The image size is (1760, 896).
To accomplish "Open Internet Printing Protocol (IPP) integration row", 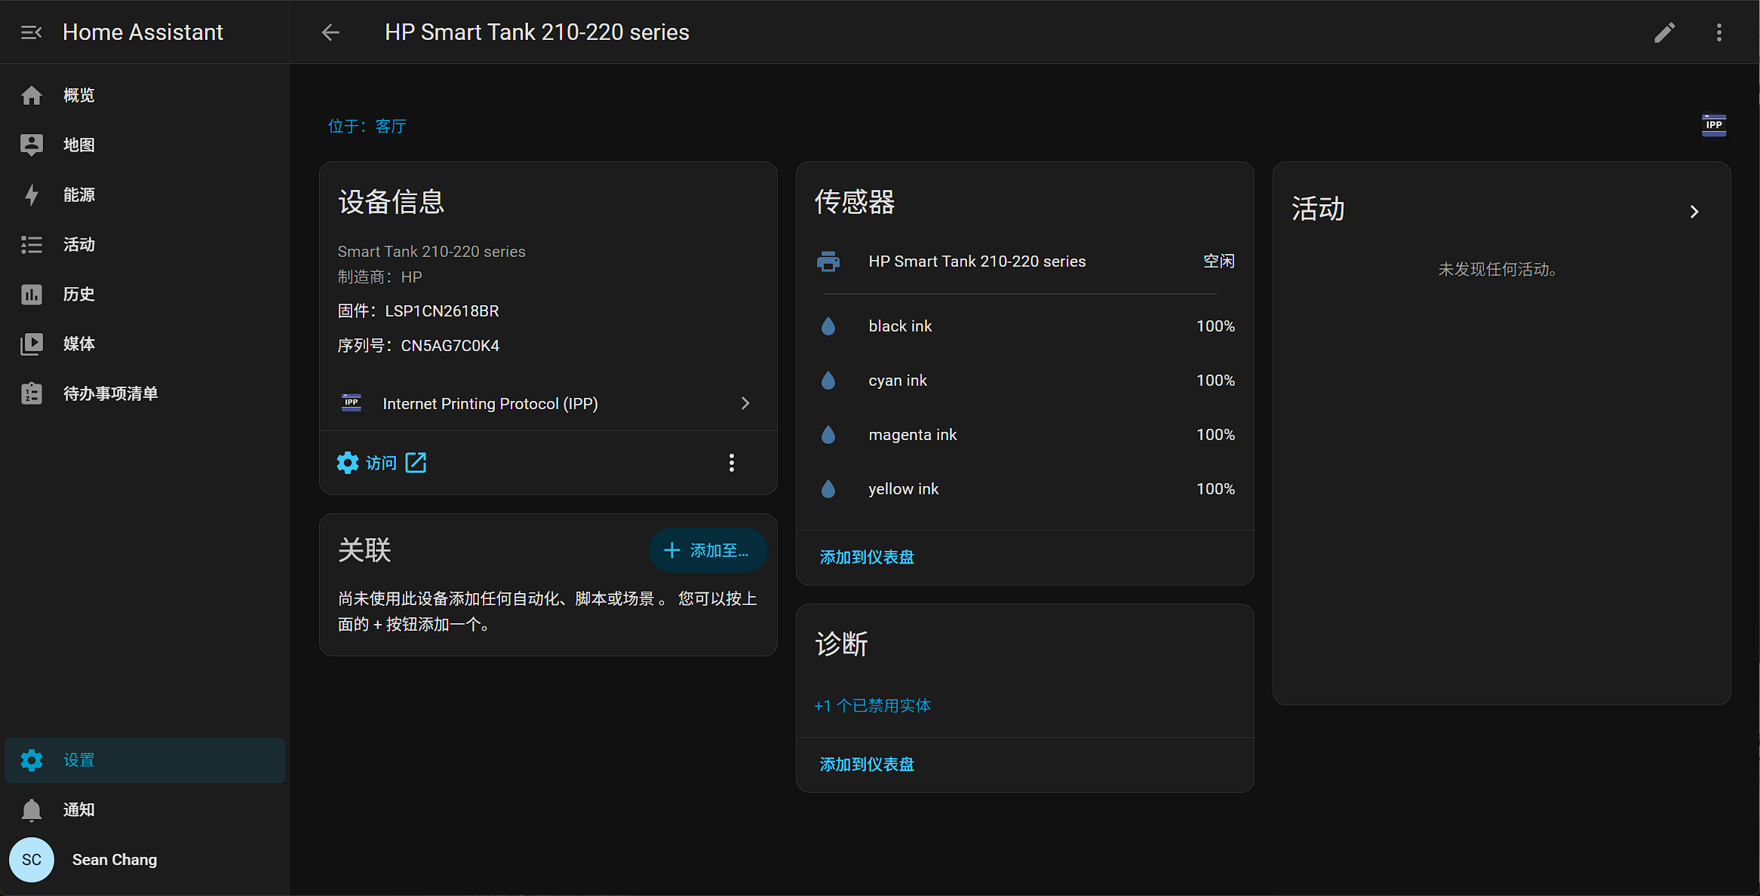I will tap(548, 404).
